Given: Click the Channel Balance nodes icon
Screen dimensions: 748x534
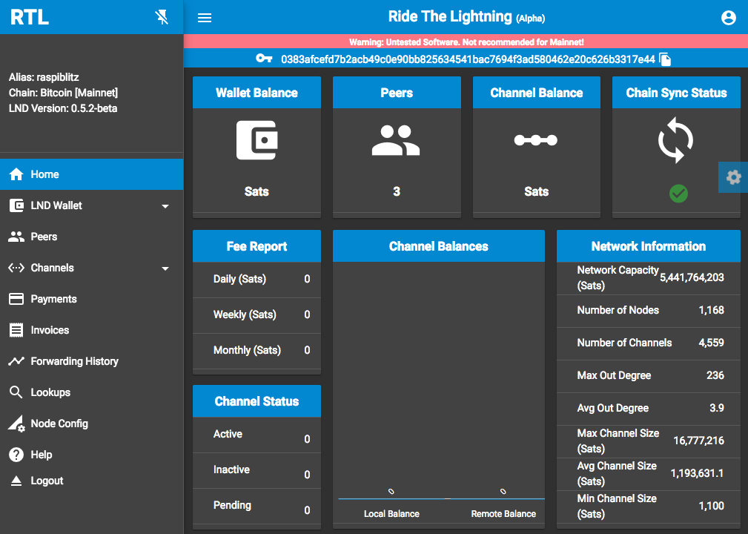Looking at the screenshot, I should (536, 140).
